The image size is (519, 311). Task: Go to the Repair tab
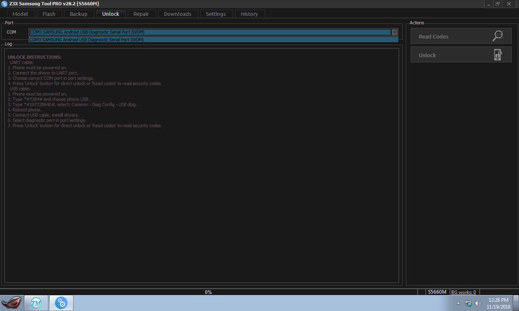click(141, 14)
